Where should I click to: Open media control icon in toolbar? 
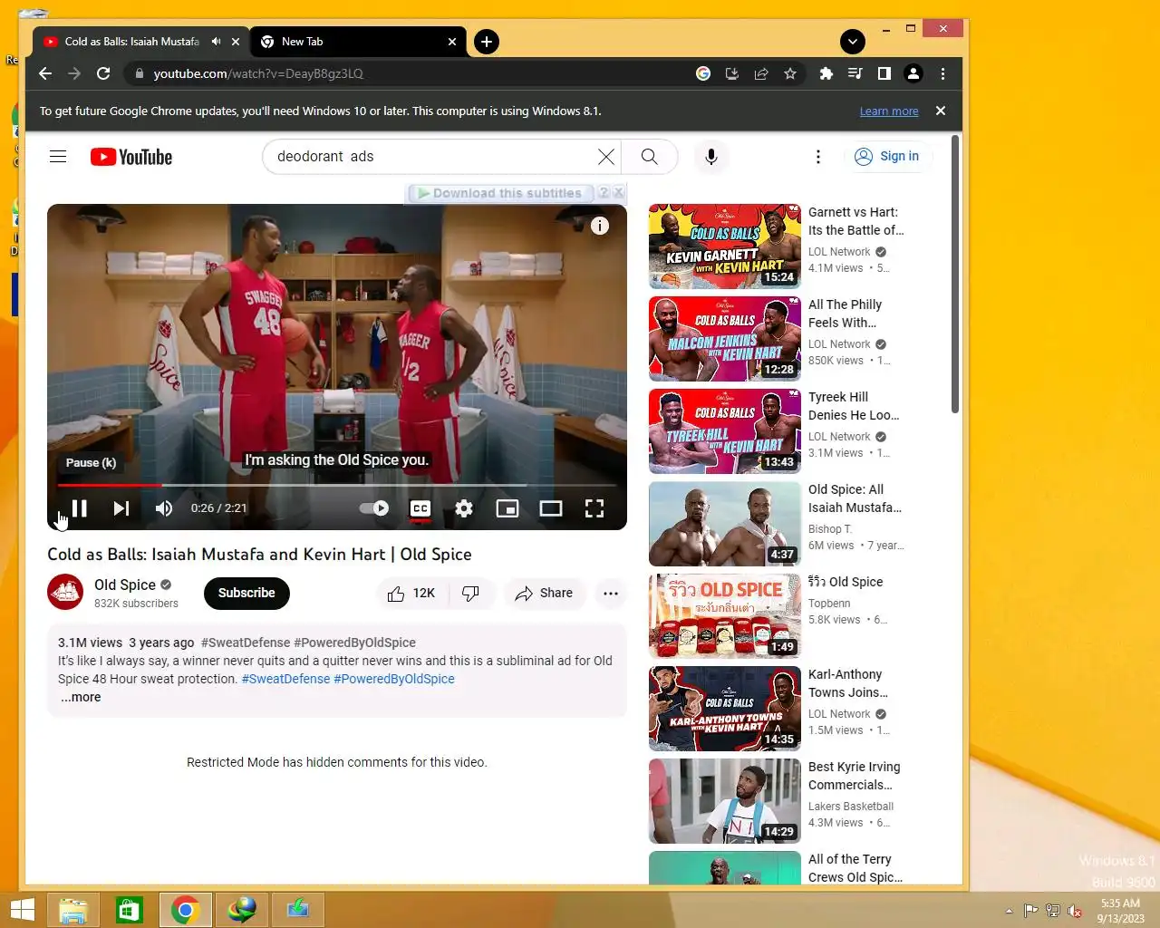click(x=855, y=73)
